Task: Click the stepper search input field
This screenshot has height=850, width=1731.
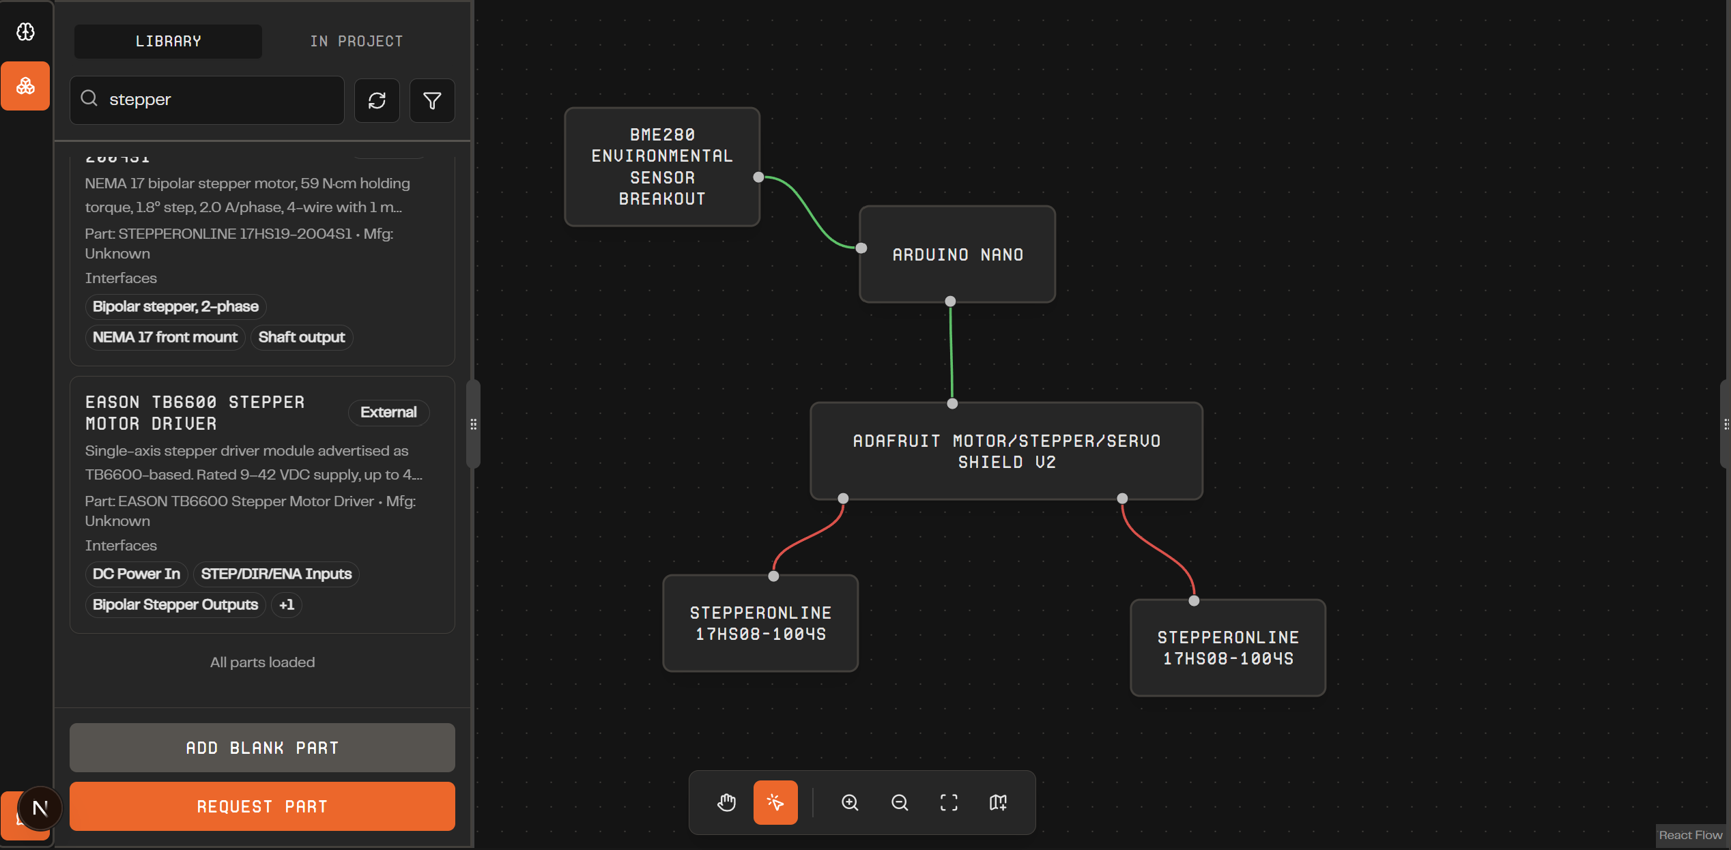Action: click(x=218, y=100)
